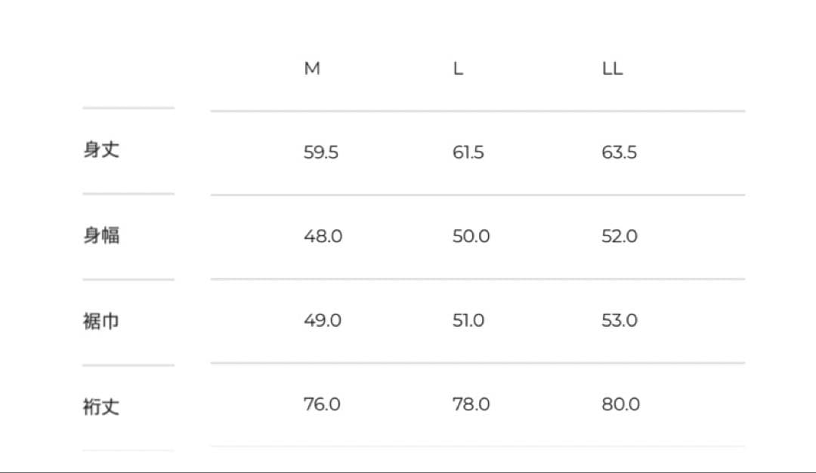The height and width of the screenshot is (473, 816).
Task: Click the 身幅 row label
Action: (x=101, y=236)
